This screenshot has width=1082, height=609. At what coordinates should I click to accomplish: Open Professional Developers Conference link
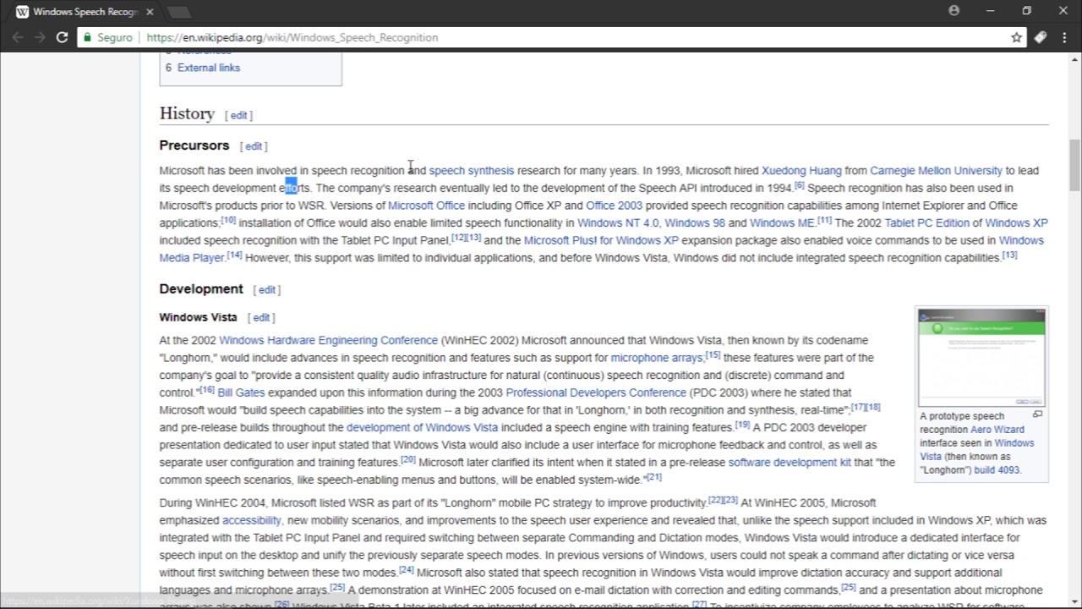tap(596, 392)
